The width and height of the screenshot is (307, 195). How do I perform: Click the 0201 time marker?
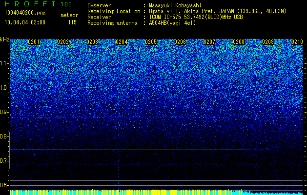34,42
